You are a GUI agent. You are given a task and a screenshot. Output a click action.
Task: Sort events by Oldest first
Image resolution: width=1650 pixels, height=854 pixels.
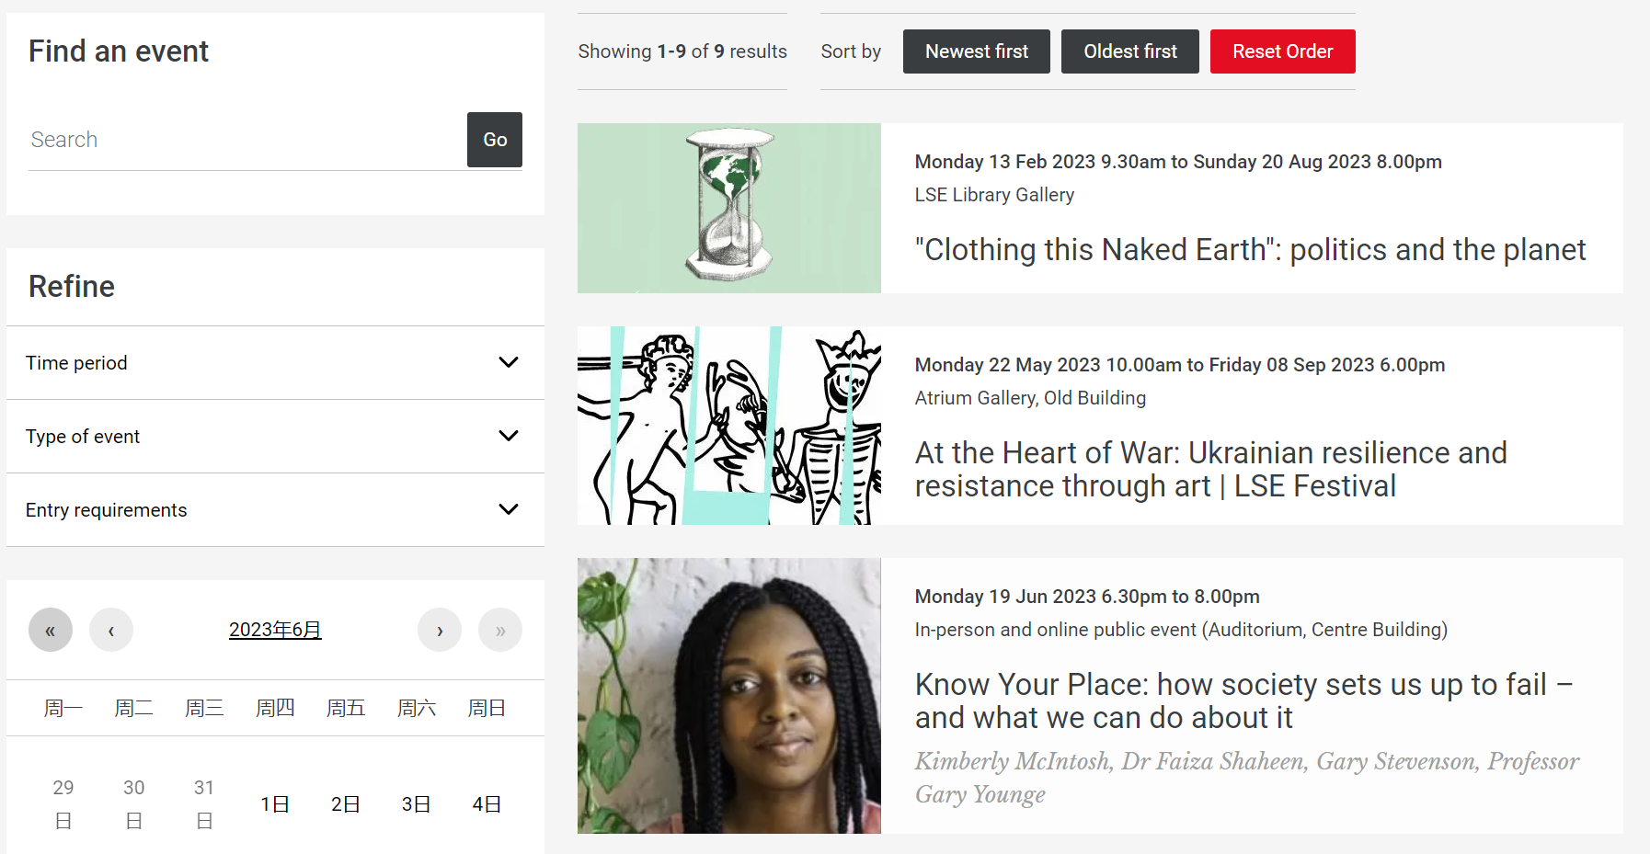tap(1130, 51)
